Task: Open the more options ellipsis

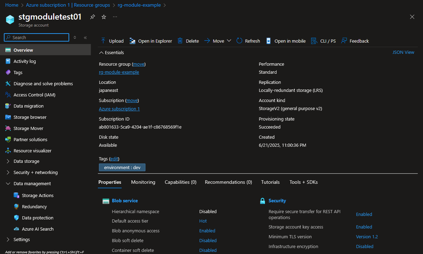Action: 115,17
